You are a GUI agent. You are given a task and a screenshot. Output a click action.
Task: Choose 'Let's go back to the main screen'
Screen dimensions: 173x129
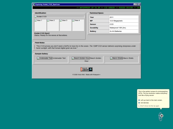151,100
